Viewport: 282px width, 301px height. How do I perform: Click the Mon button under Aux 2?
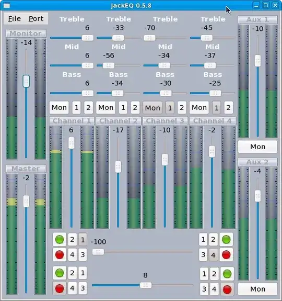[x=257, y=289]
